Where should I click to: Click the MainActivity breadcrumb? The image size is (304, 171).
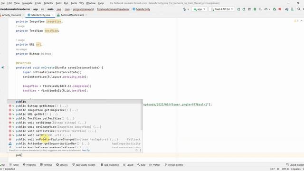tap(143, 9)
